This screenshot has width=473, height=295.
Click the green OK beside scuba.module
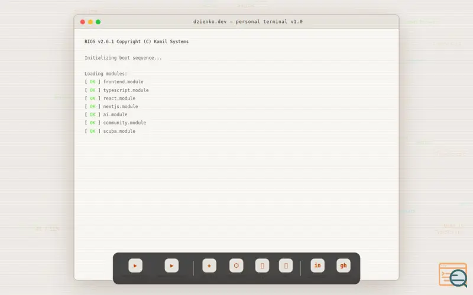tap(93, 131)
